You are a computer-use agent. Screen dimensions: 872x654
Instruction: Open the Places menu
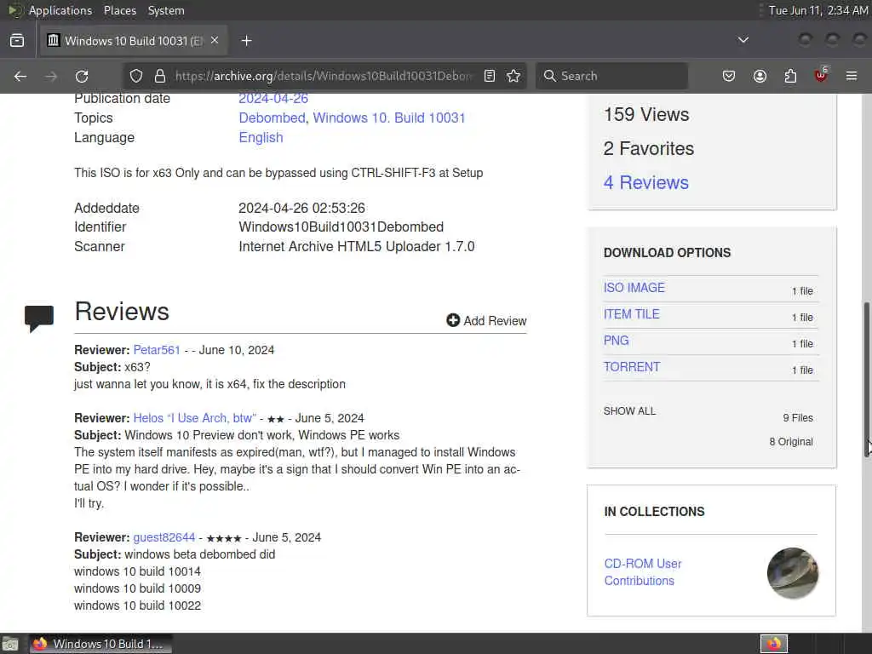pos(120,10)
